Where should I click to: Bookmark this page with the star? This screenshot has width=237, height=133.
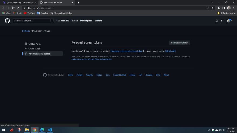coord(212,8)
